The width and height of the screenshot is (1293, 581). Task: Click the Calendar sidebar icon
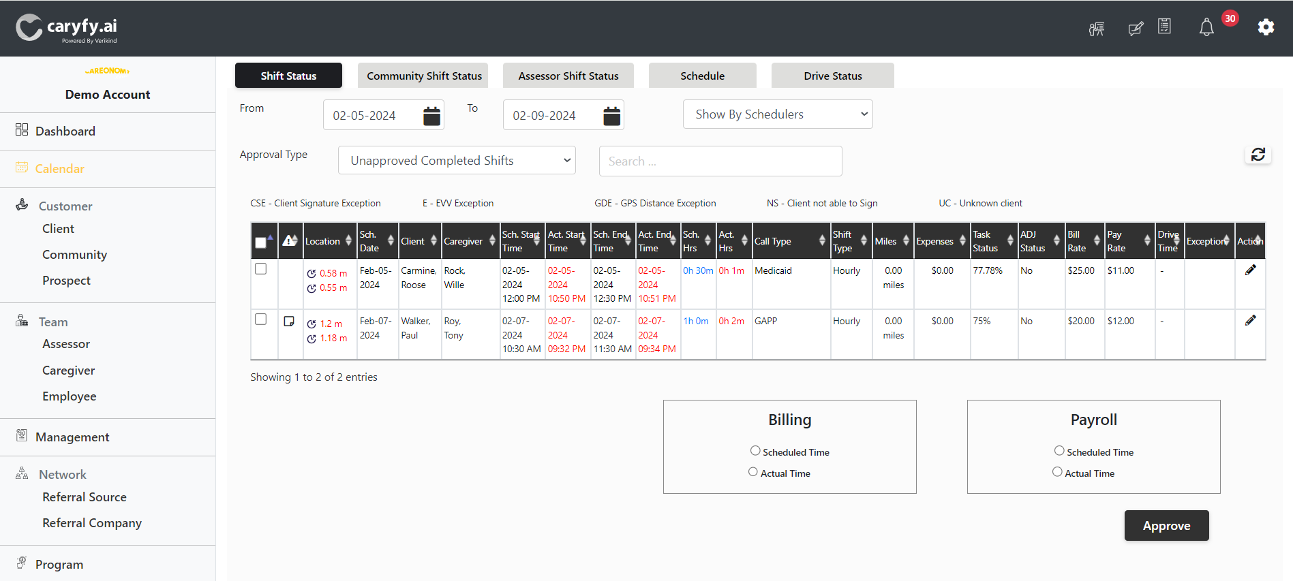[x=22, y=167]
